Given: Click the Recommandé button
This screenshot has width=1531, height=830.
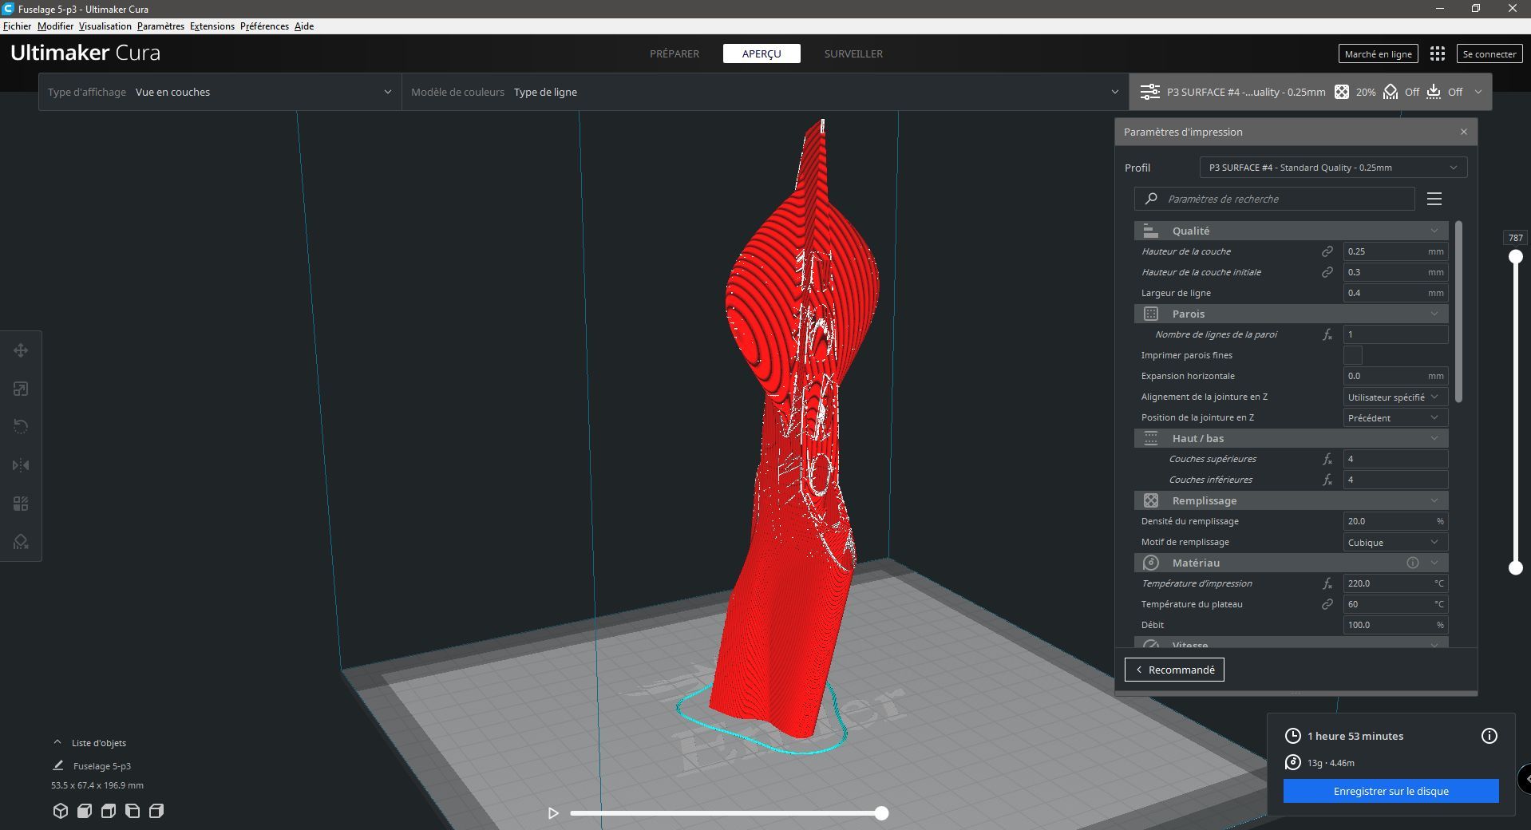Looking at the screenshot, I should click(x=1174, y=670).
